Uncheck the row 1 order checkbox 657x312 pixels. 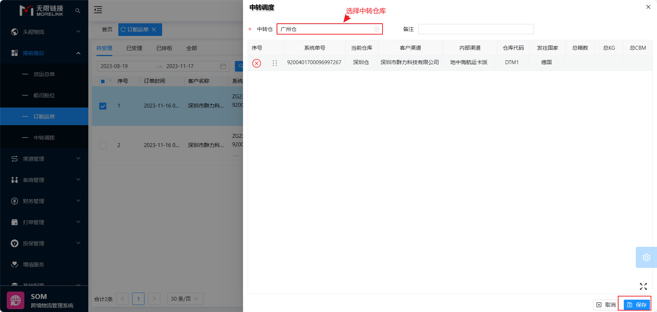pos(103,106)
